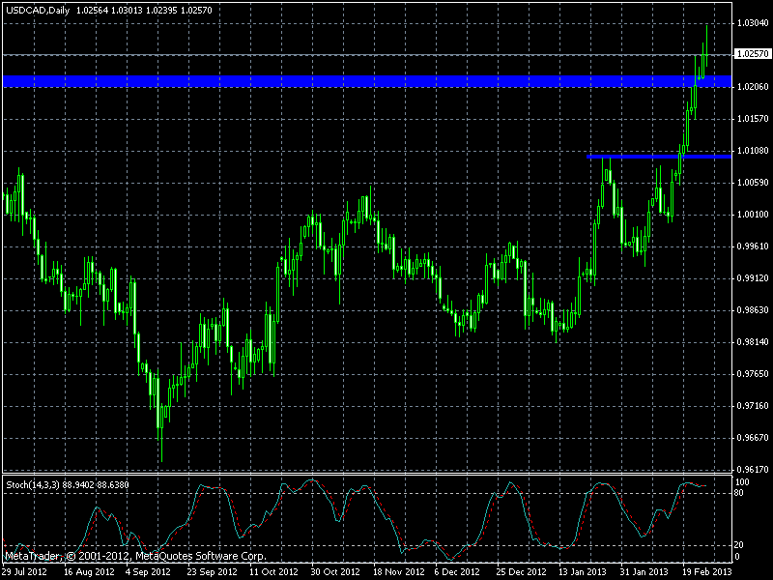Click the 1.00590 price axis value
The width and height of the screenshot is (773, 580).
753,183
